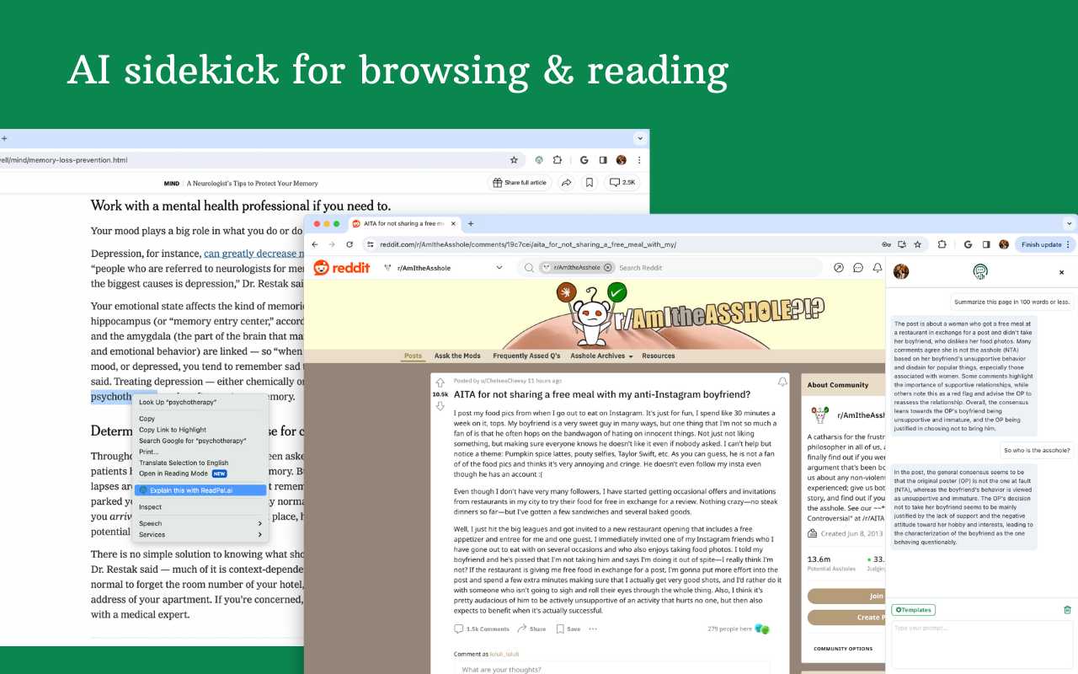Viewport: 1078px width, 674px height.
Task: Choose Explain this with ReadPal.ai
Action: point(200,490)
